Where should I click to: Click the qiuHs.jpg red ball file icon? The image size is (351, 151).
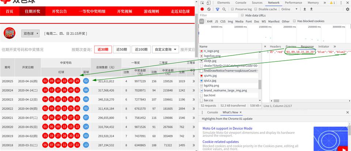[x=201, y=76]
